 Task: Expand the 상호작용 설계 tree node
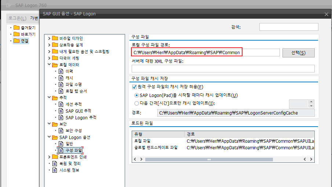49,45
